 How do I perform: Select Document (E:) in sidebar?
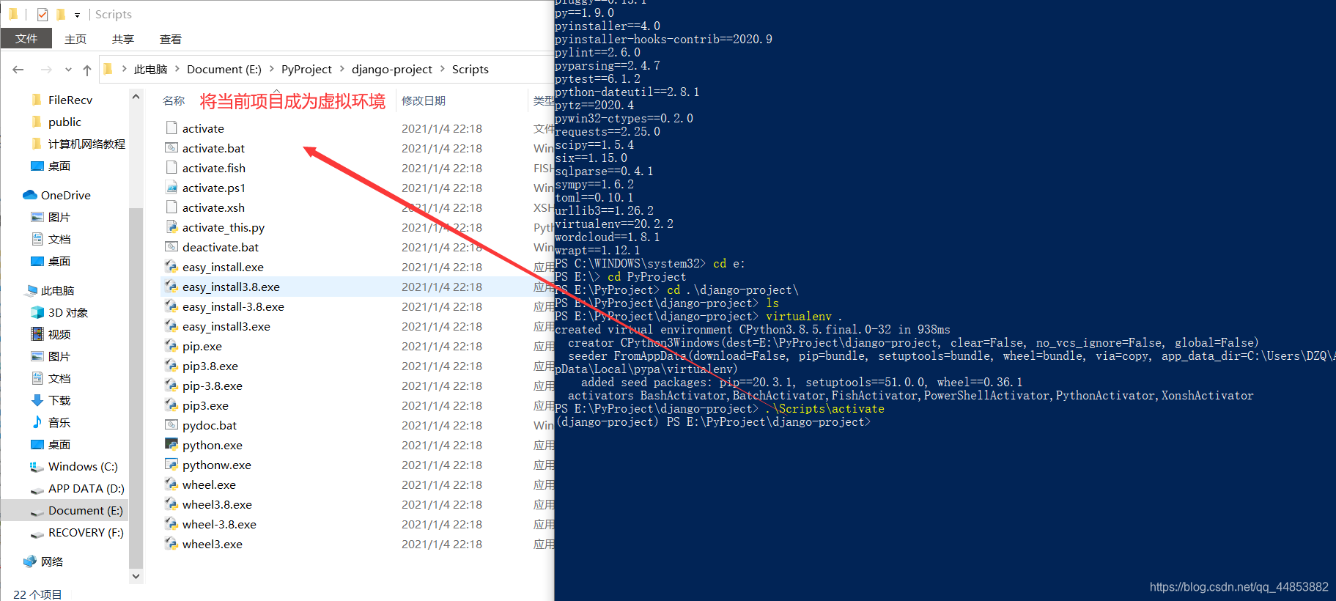pyautogui.click(x=77, y=510)
